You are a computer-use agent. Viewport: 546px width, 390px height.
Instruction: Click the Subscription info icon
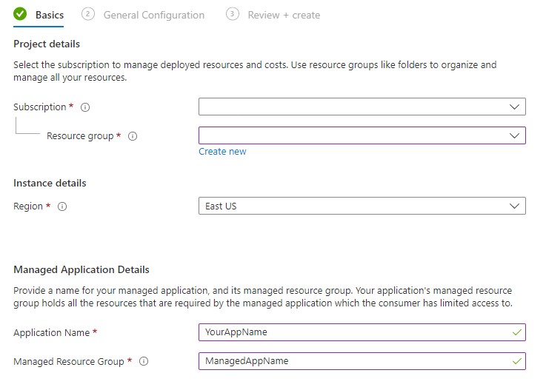click(x=85, y=107)
